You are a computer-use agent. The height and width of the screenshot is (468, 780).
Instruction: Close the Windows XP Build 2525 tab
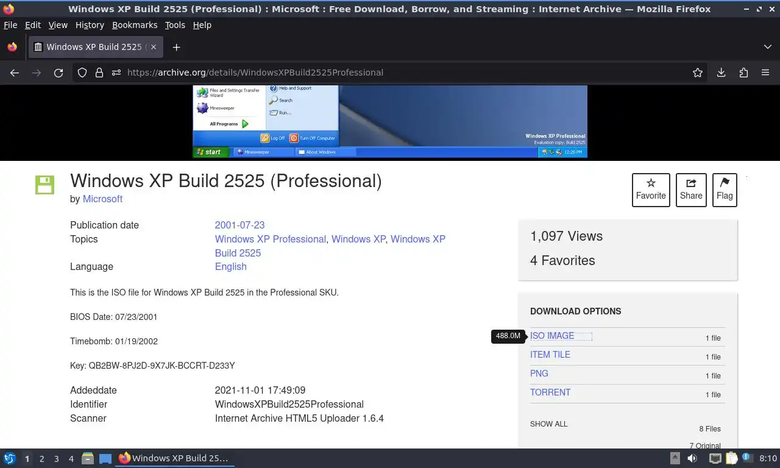(154, 47)
